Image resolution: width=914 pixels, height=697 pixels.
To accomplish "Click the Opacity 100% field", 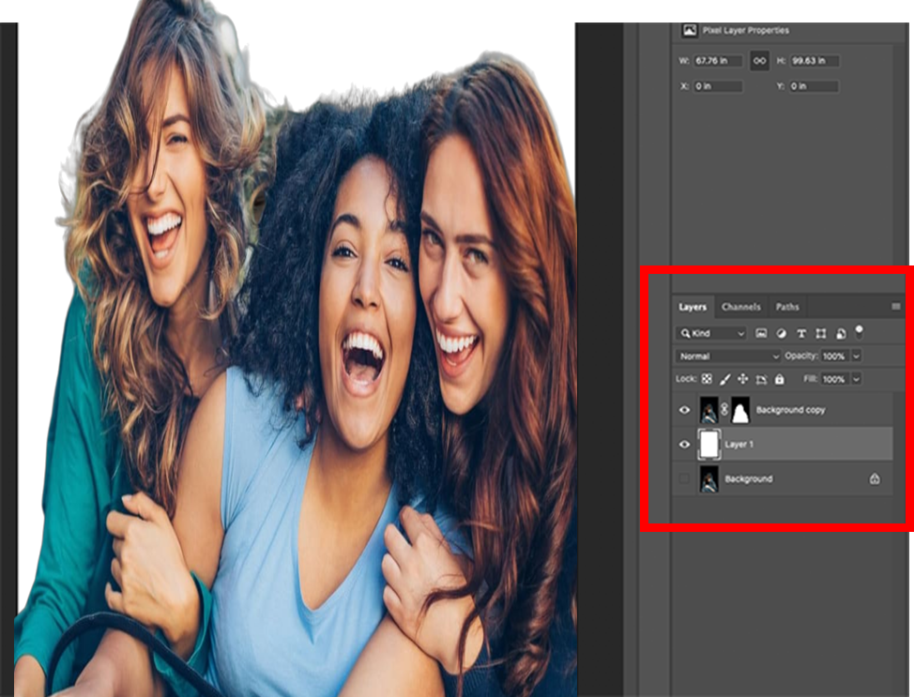I will coord(835,356).
